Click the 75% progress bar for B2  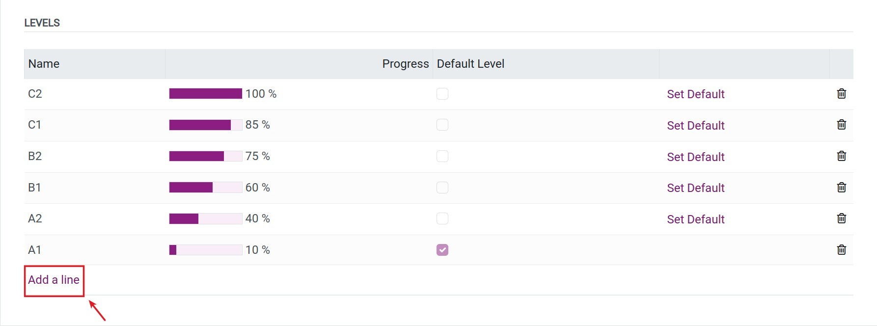(205, 156)
